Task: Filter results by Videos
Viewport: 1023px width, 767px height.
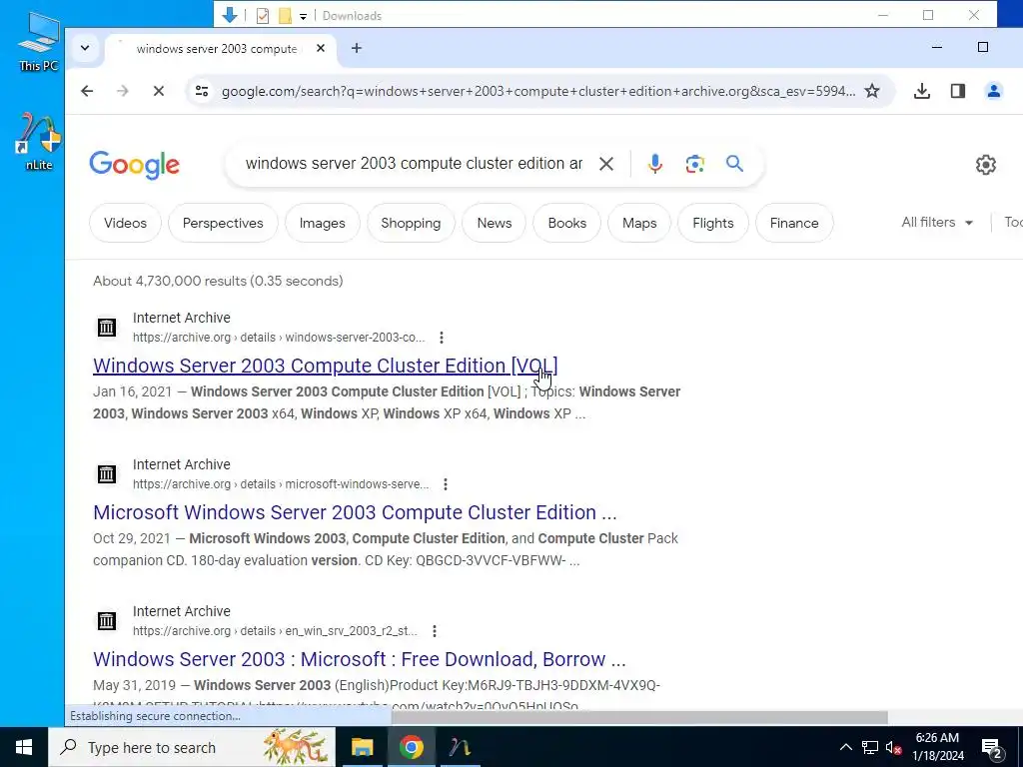Action: click(x=125, y=223)
